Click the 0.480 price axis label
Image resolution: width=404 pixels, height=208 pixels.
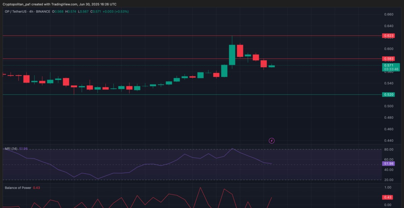click(x=389, y=117)
